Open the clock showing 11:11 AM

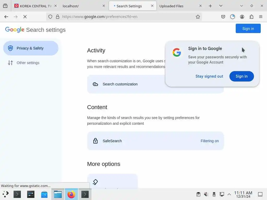[243, 194]
